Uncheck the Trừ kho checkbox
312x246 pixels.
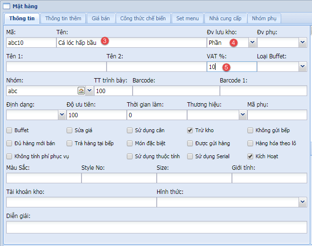pos(190,130)
